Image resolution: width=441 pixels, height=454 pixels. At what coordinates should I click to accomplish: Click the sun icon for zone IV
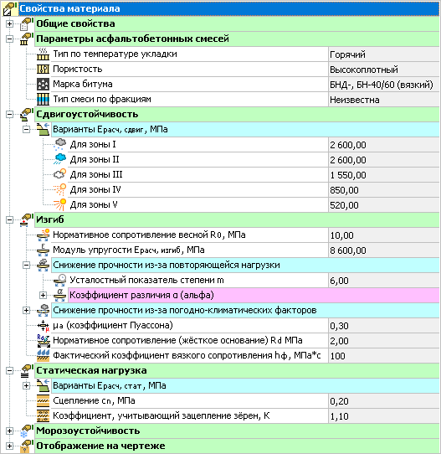[60, 189]
